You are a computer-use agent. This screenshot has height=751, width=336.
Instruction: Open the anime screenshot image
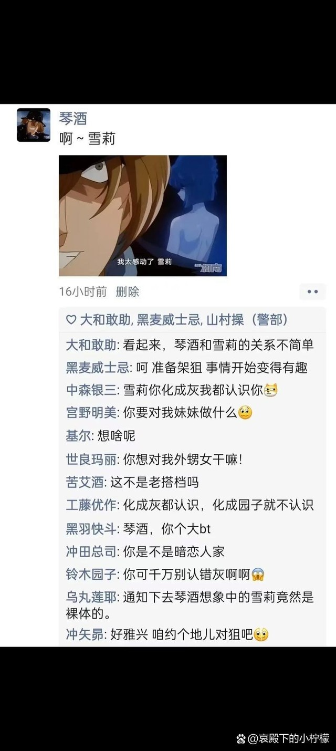click(x=143, y=216)
